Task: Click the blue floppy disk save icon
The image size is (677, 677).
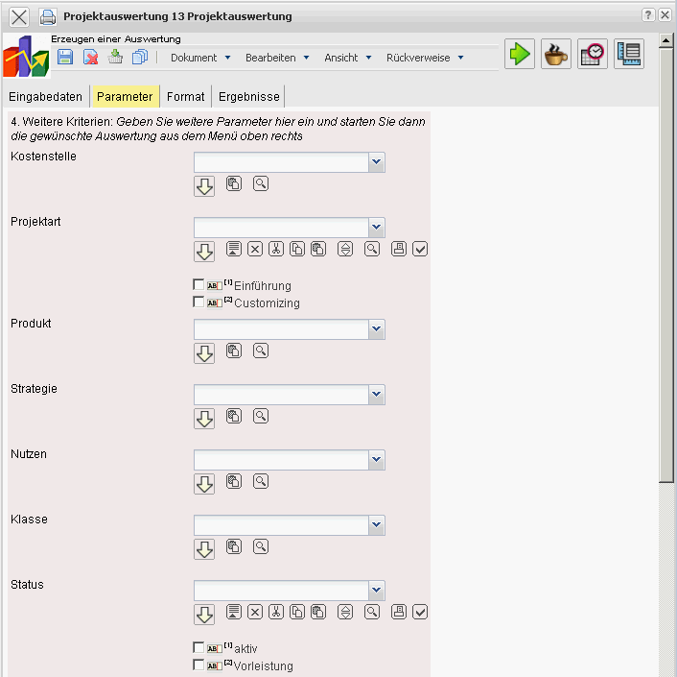Action: (65, 58)
